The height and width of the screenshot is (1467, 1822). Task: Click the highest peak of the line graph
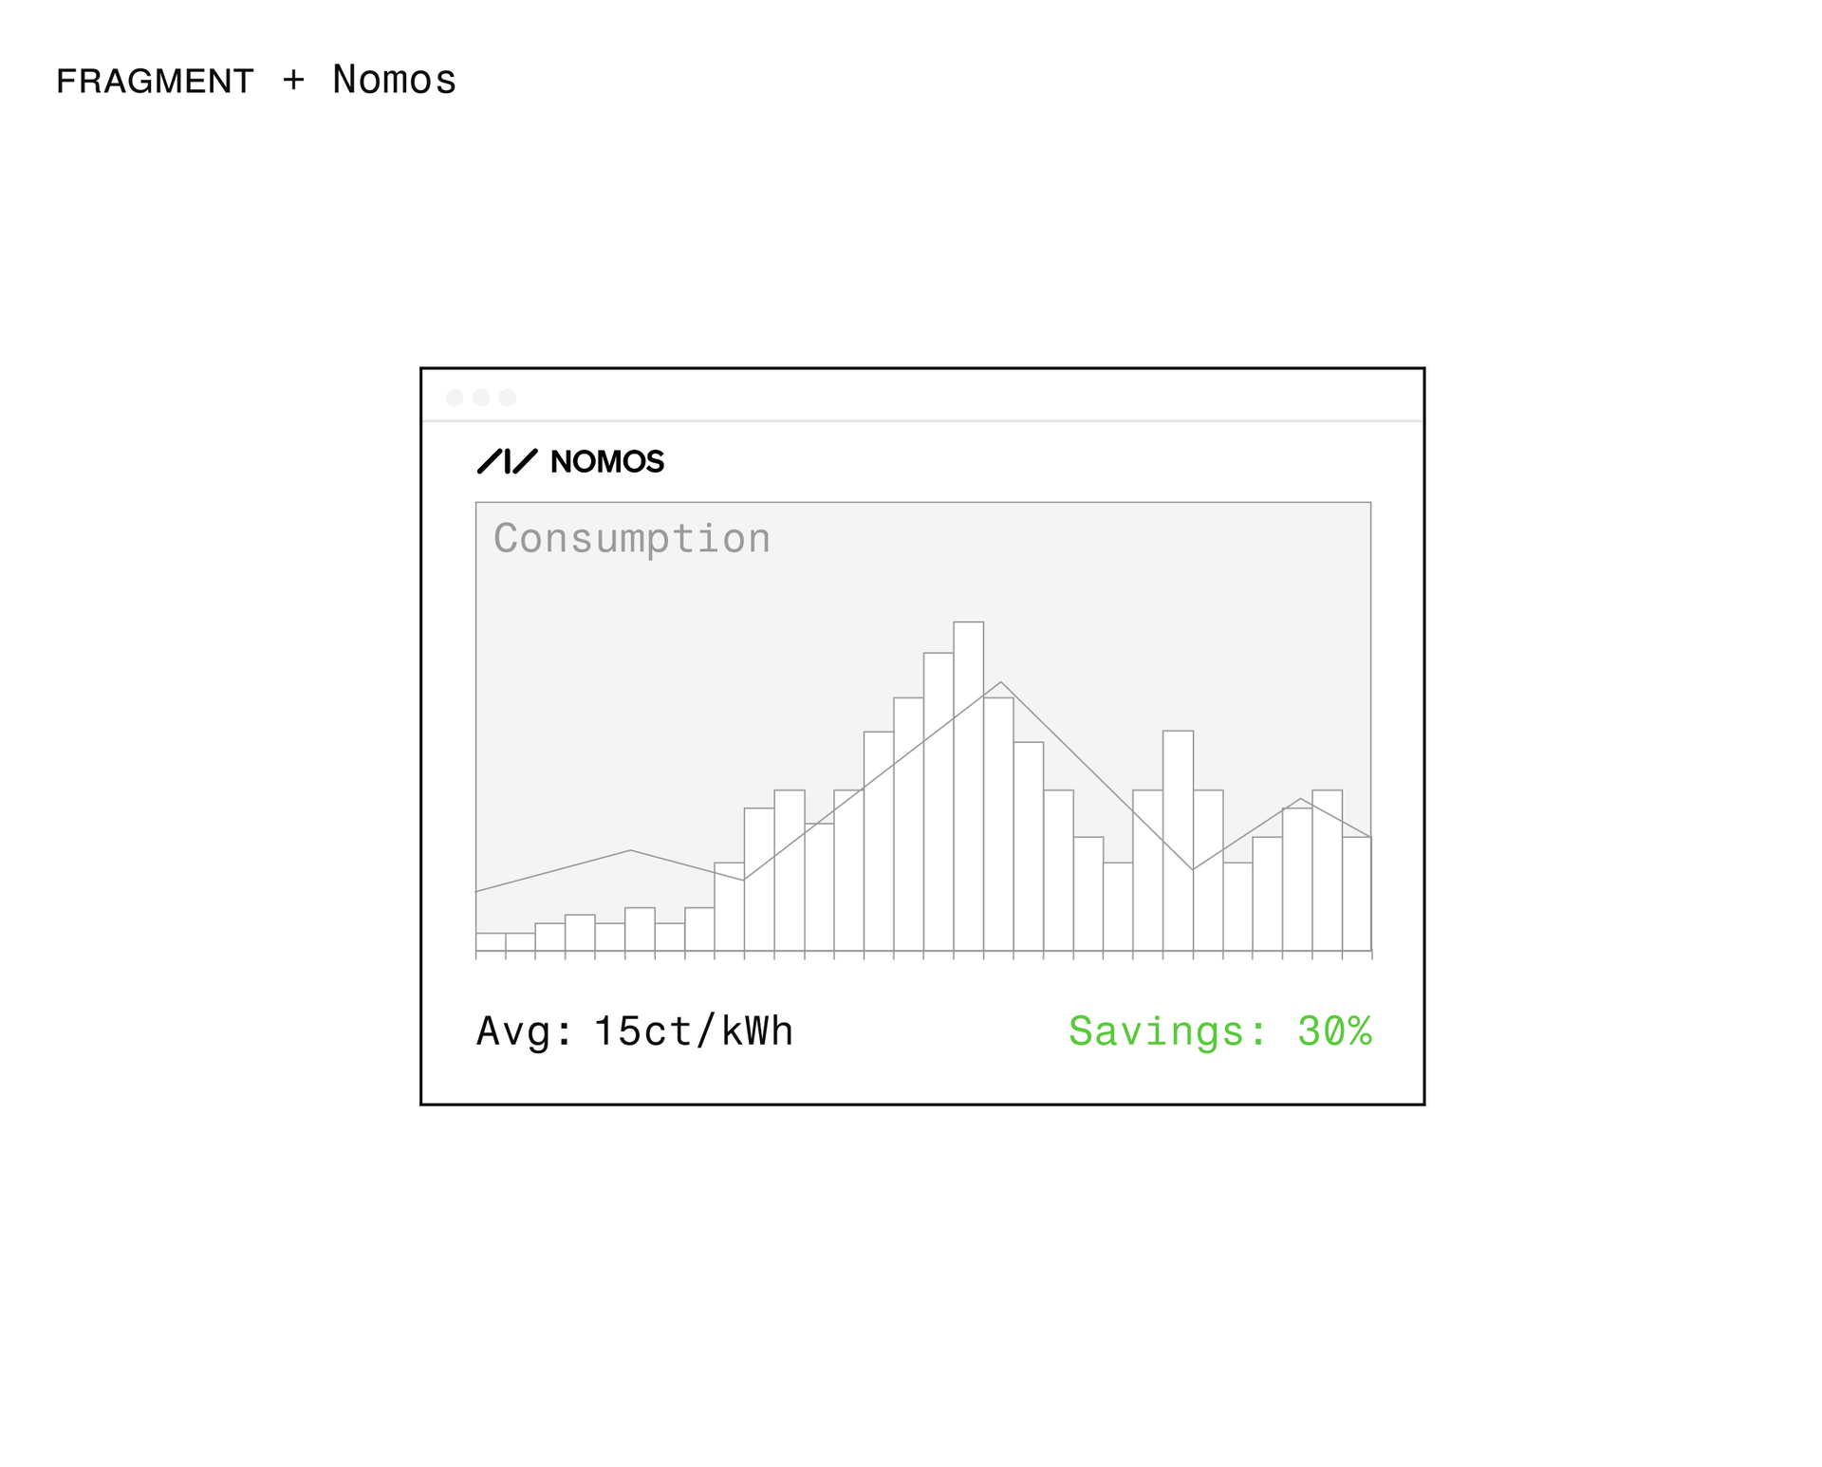coord(1000,682)
